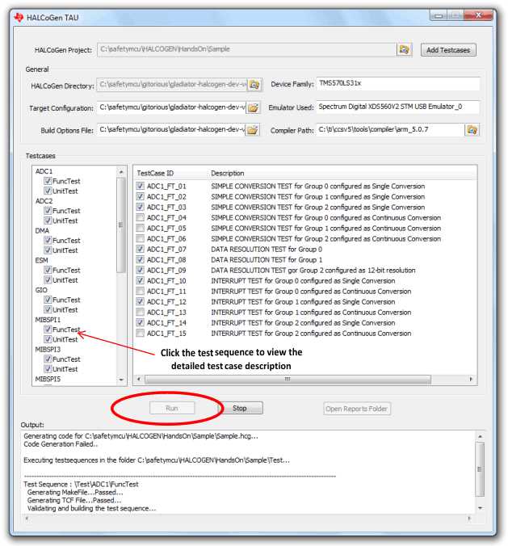Viewport: 508px width, 546px height.
Task: Toggle the ESM FuncTest checkbox
Action: pyautogui.click(x=48, y=270)
